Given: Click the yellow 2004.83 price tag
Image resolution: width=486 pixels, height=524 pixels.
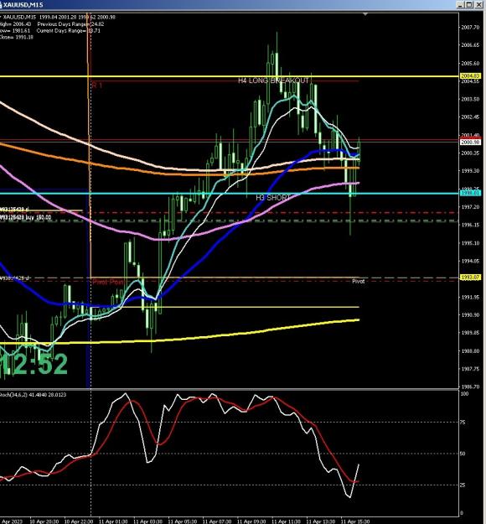Looking at the screenshot, I should [470, 75].
